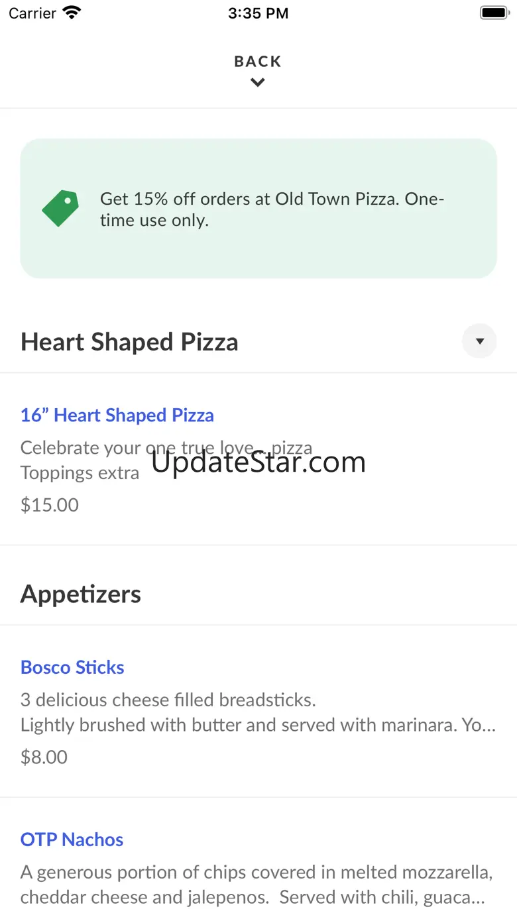Viewport: 517px width, 919px height.
Task: Open the 15% off promo banner text
Action: (x=272, y=209)
